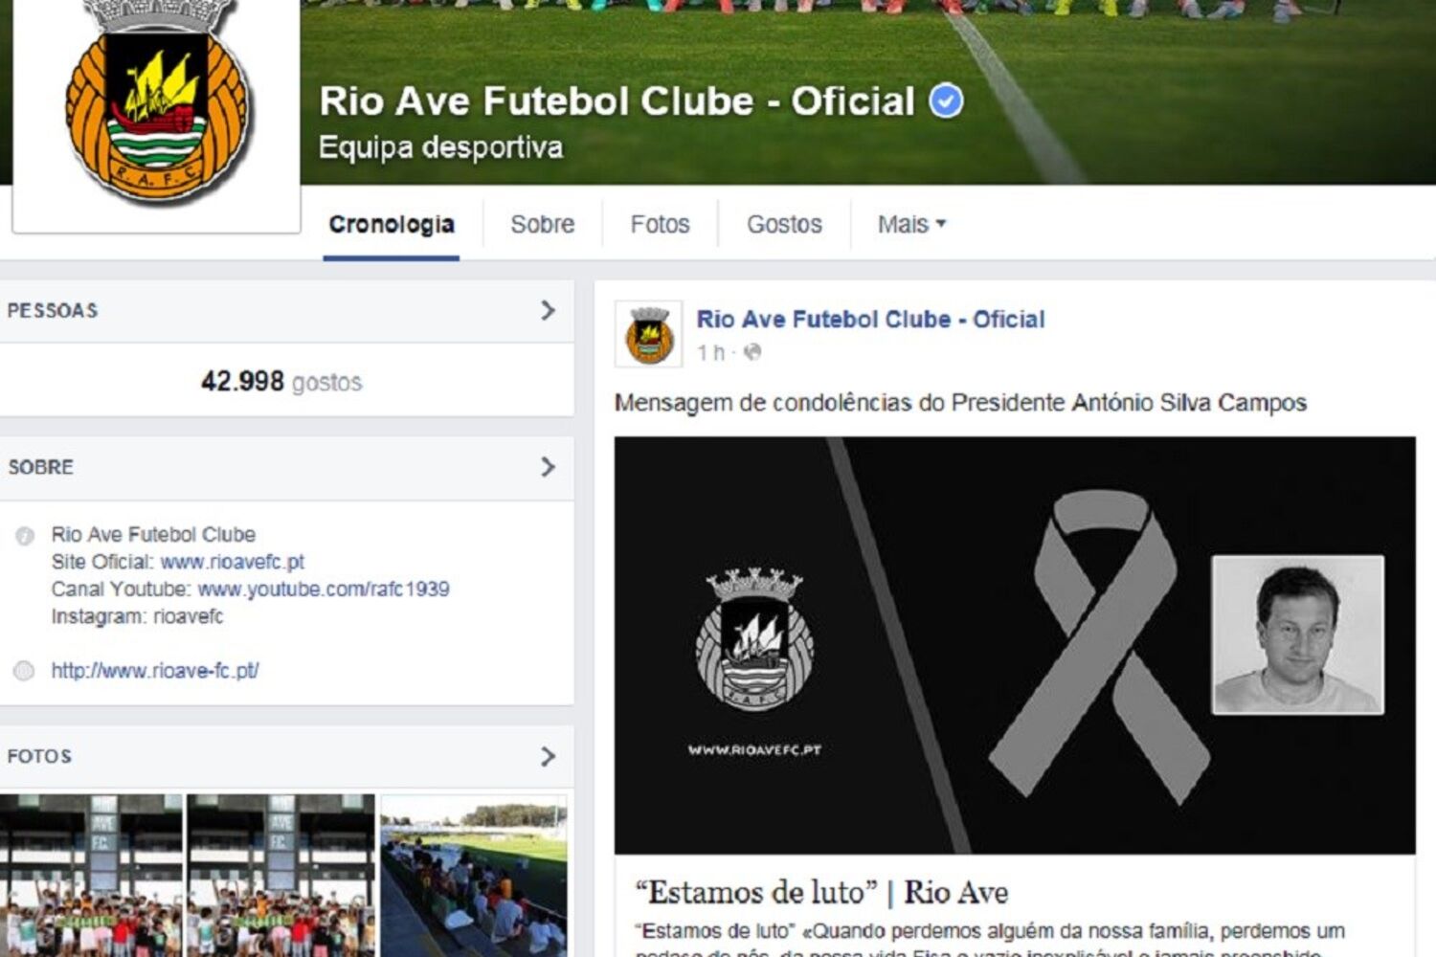The image size is (1436, 957).
Task: Click the blue verified badge icon
Action: 947,101
